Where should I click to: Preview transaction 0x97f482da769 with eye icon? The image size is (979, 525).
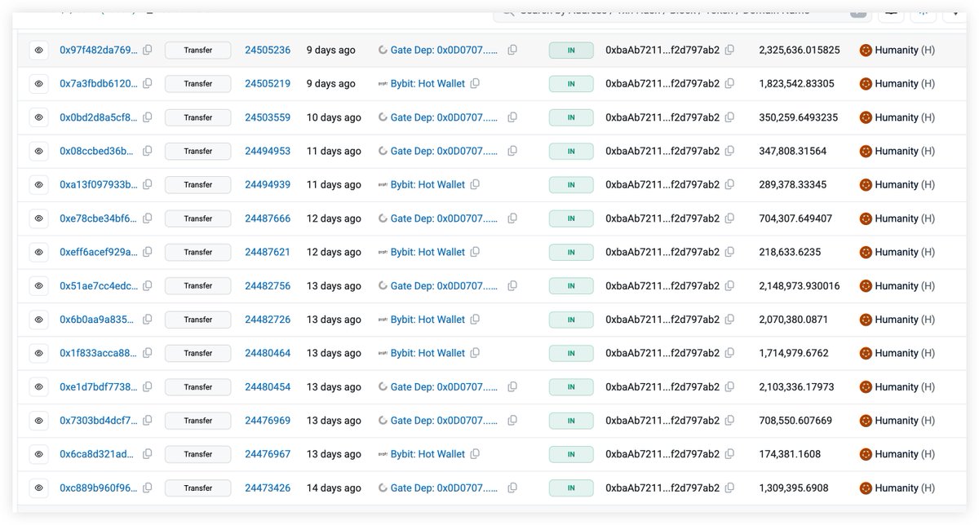pos(38,50)
